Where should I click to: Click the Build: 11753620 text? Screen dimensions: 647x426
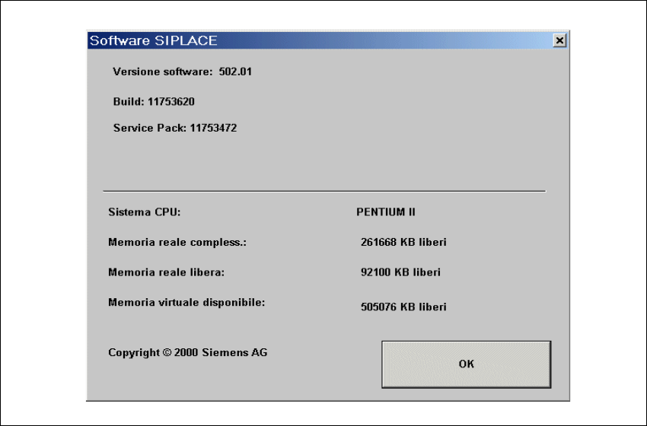pos(154,101)
